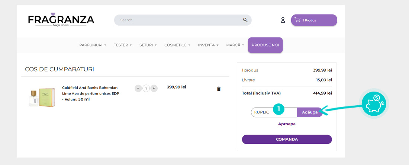
Task: Go home via the Fragranza logo
Action: click(x=61, y=20)
